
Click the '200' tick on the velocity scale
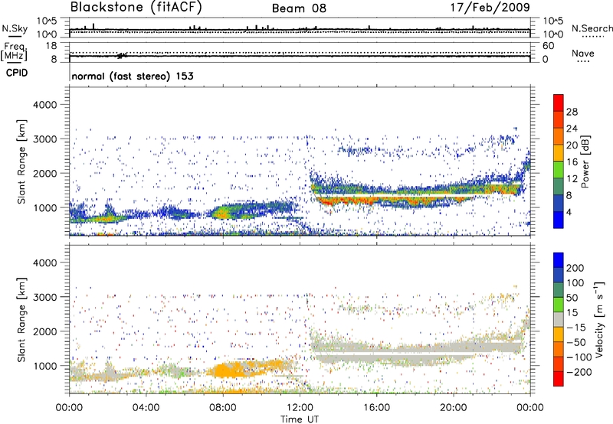[x=575, y=268]
